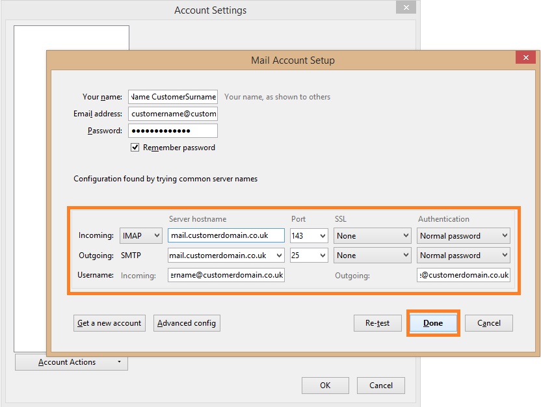Open the outgoing SSL dropdown
Image resolution: width=541 pixels, height=407 pixels.
[373, 256]
